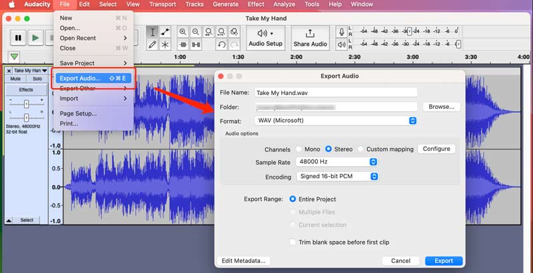This screenshot has height=273, width=533.
Task: Click the playback meter speaker icon
Action: tap(342, 44)
